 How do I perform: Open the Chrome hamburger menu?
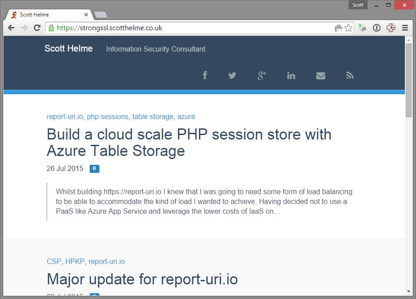click(x=405, y=28)
